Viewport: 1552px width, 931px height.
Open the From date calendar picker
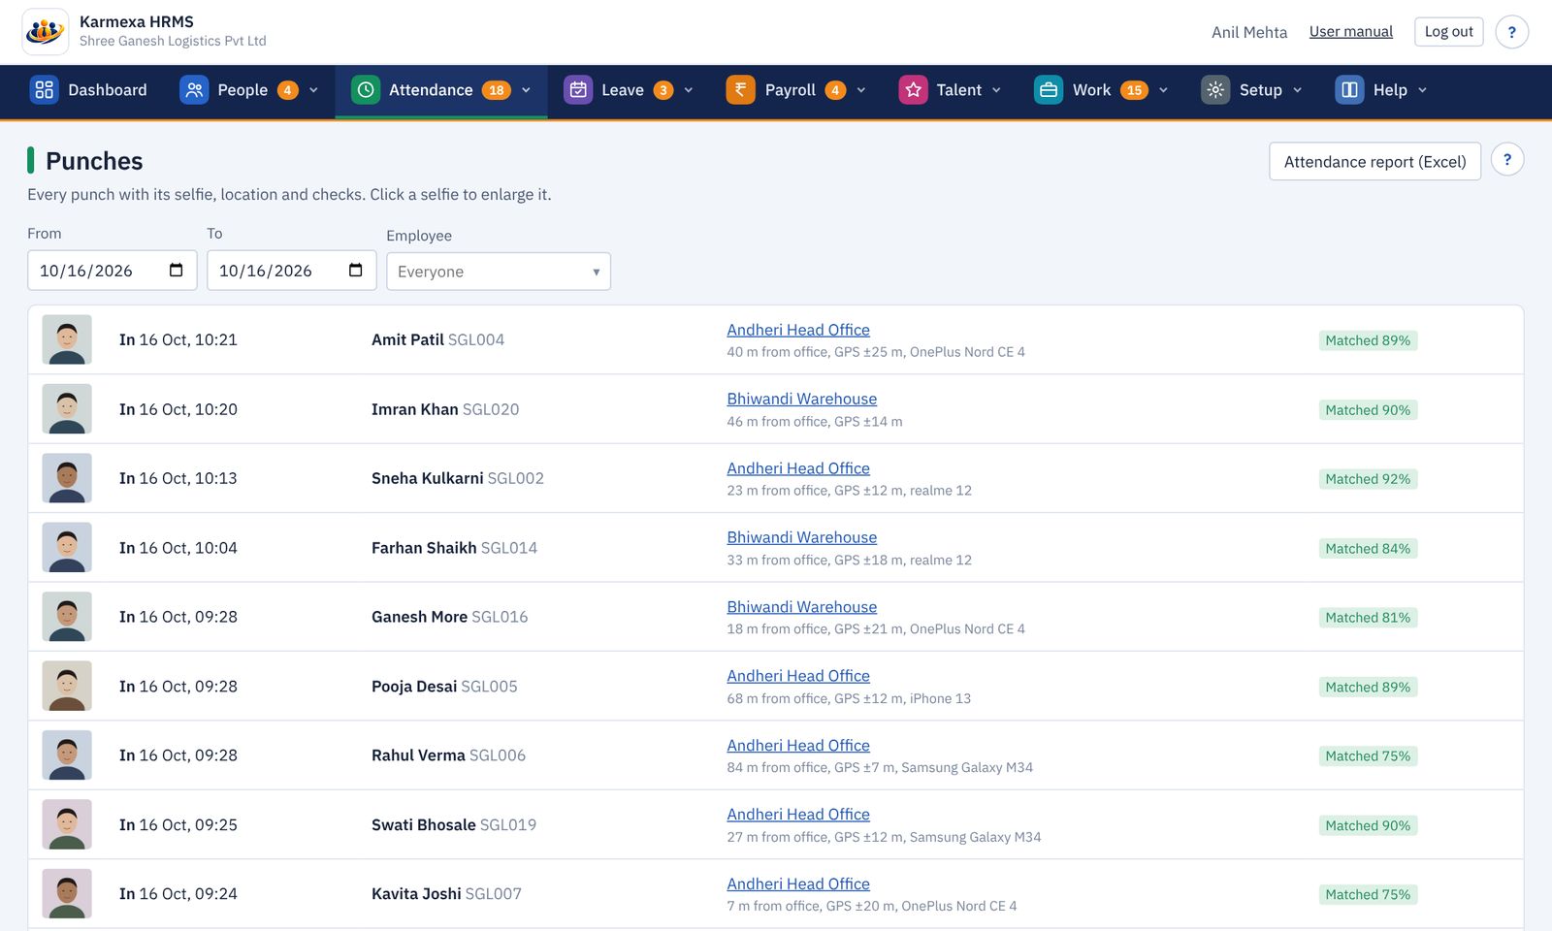(x=176, y=271)
